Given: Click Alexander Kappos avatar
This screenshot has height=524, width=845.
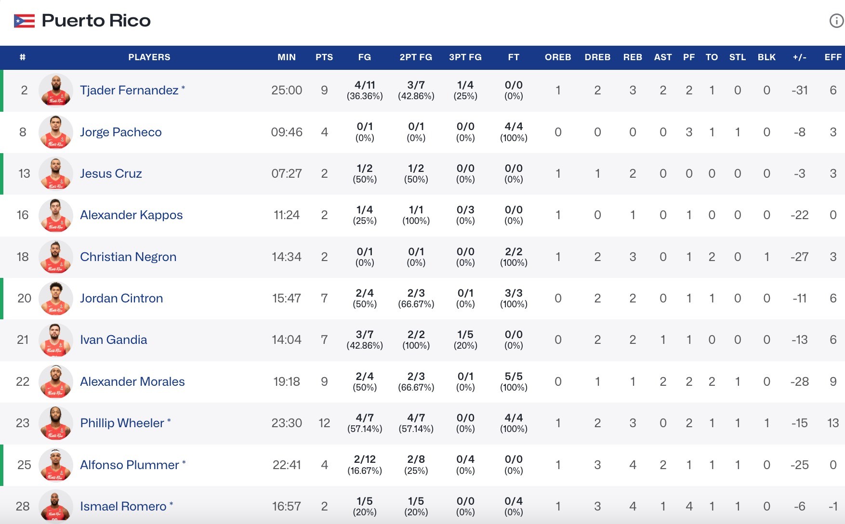Looking at the screenshot, I should [x=55, y=215].
